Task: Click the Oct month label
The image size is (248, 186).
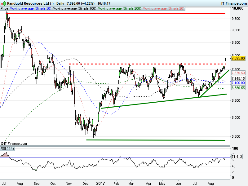Action: pos(53,184)
